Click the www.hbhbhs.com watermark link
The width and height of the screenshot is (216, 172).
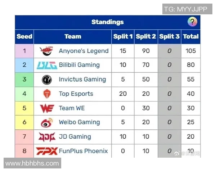[x=32, y=163]
